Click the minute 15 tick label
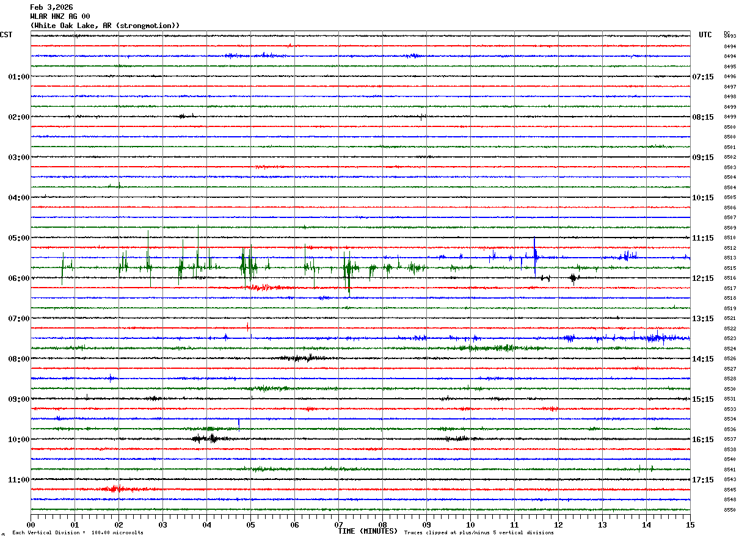The height and width of the screenshot is (541, 739). [x=690, y=525]
